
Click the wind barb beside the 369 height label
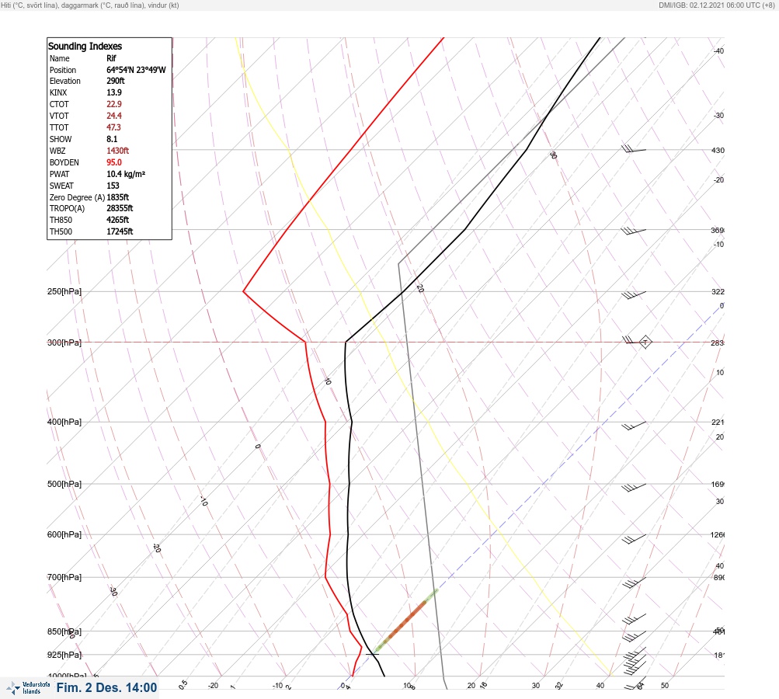tap(634, 231)
